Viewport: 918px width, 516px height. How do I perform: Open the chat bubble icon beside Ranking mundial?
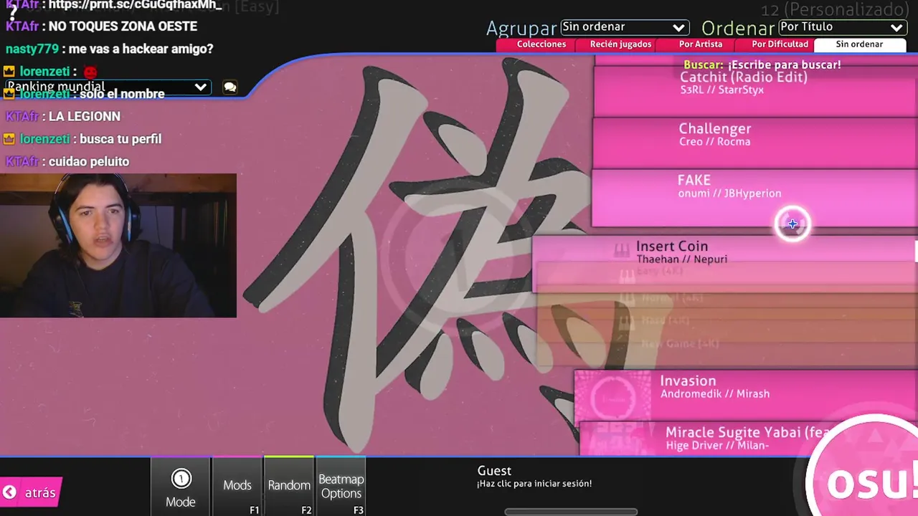[229, 87]
